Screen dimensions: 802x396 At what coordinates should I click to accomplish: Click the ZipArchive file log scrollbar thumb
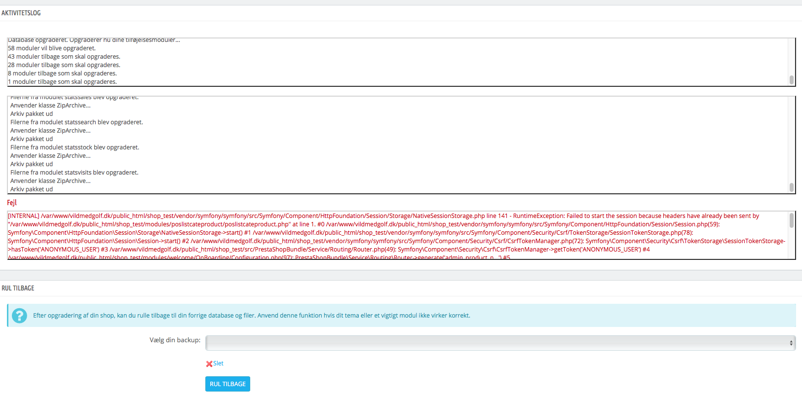point(792,187)
